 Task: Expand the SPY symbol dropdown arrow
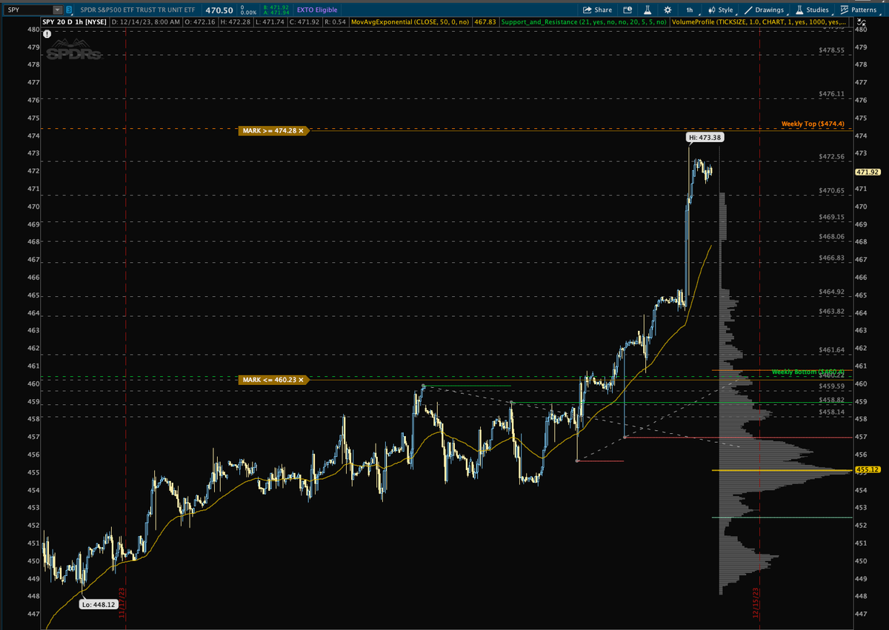click(x=59, y=10)
